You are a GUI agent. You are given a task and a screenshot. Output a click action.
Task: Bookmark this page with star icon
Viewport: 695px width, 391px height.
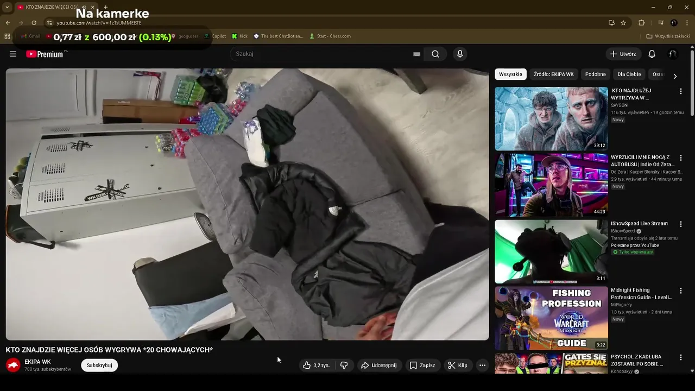point(623,23)
